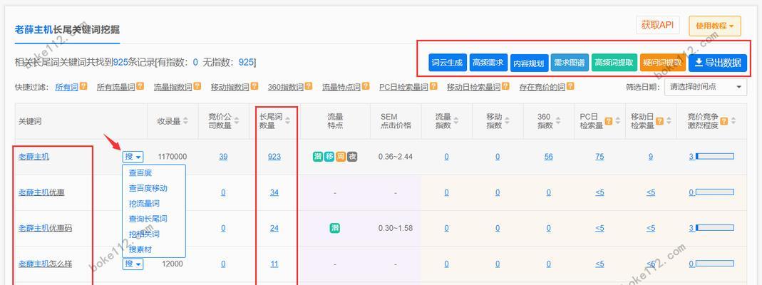Click the 周 tag in 老薛主机 row
This screenshot has width=762, height=285.
pyautogui.click(x=341, y=156)
